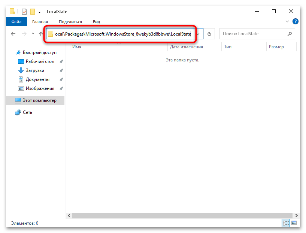Refresh the LocalState folder view
Screen dimensions: 306x233
tap(209, 34)
